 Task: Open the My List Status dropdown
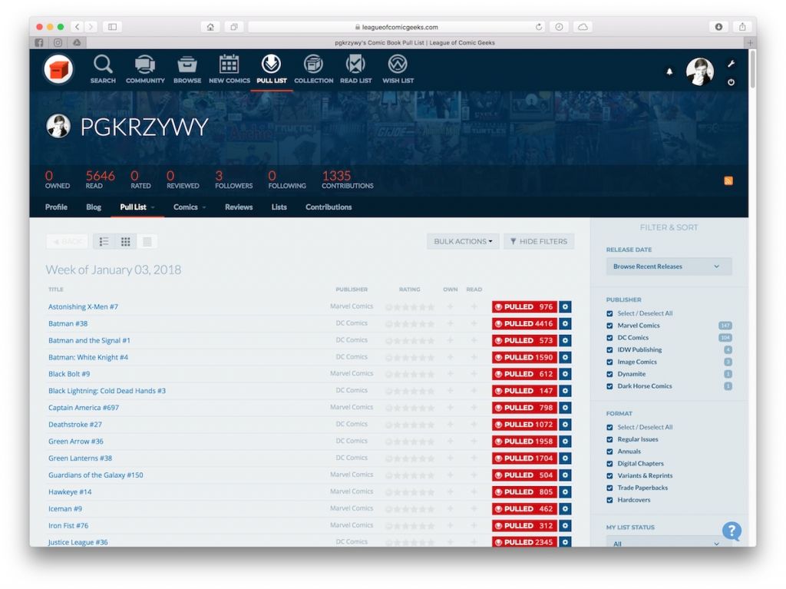pos(669,542)
